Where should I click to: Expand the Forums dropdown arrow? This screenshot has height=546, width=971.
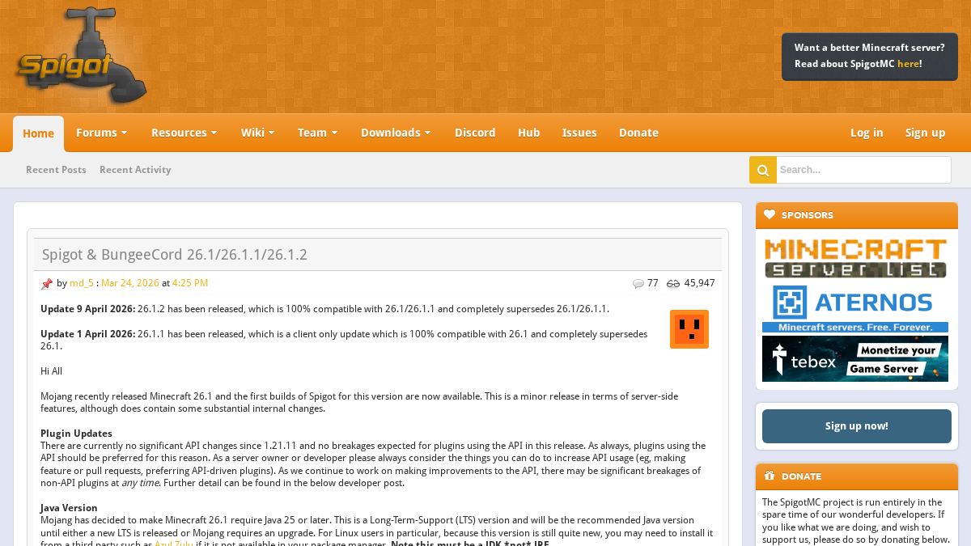tap(124, 133)
